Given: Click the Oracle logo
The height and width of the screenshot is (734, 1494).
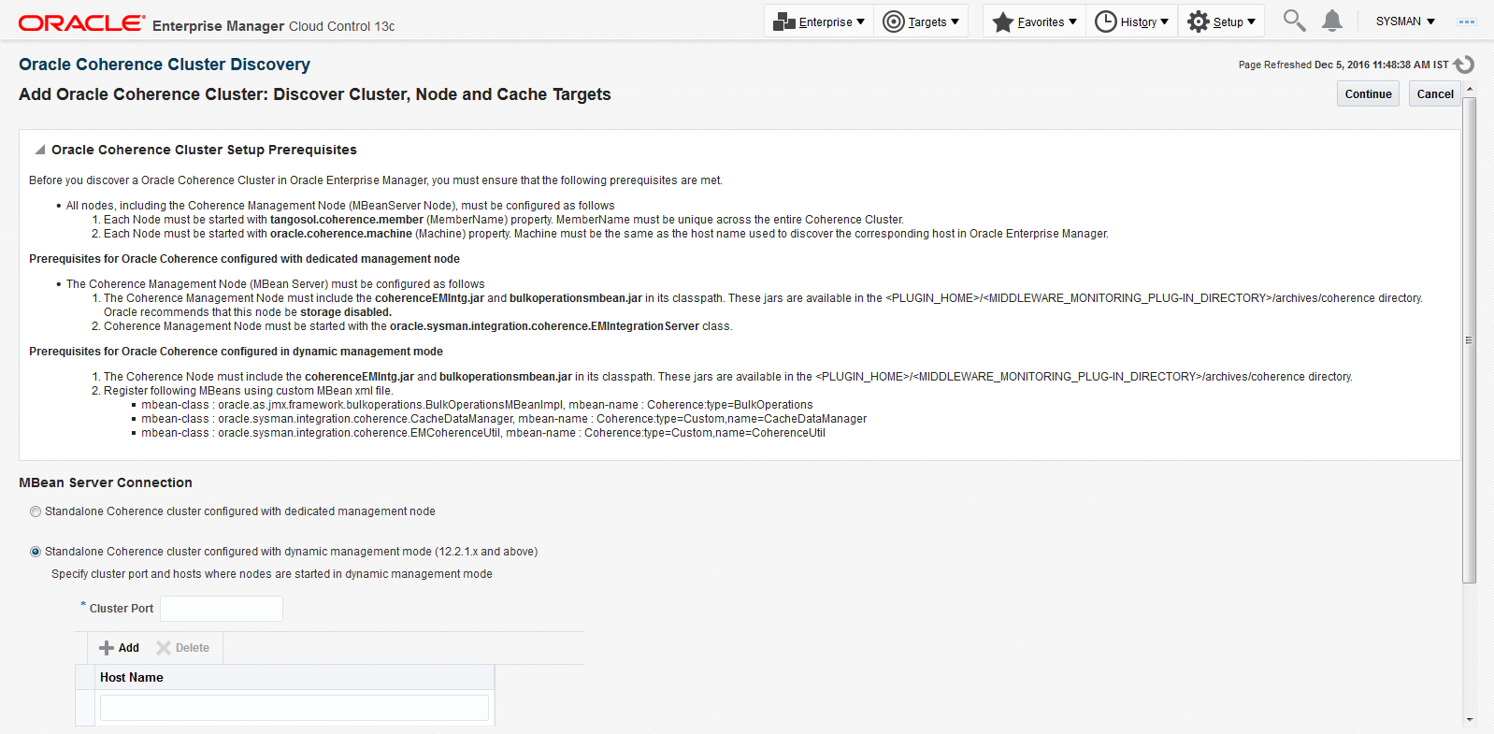Looking at the screenshot, I should pos(82,23).
